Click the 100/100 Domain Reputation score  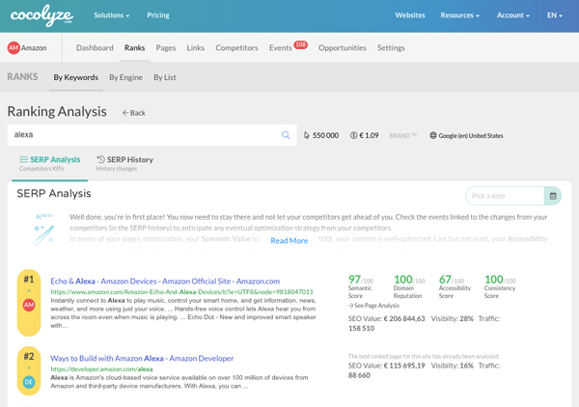click(409, 286)
